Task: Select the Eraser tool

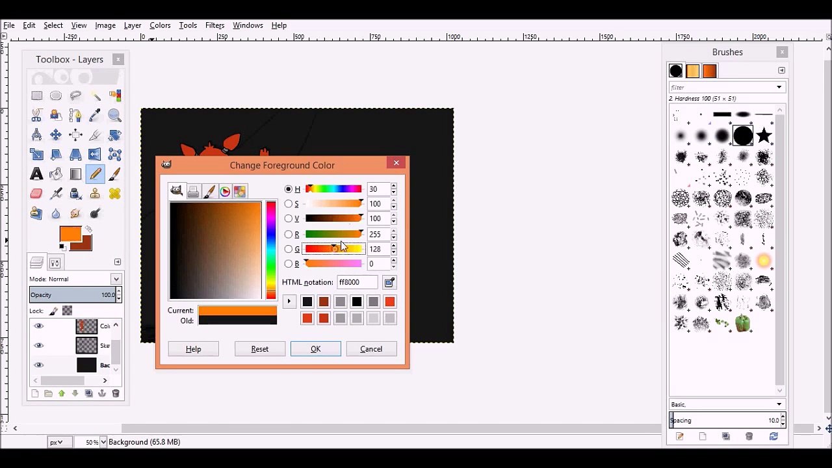Action: [x=36, y=193]
